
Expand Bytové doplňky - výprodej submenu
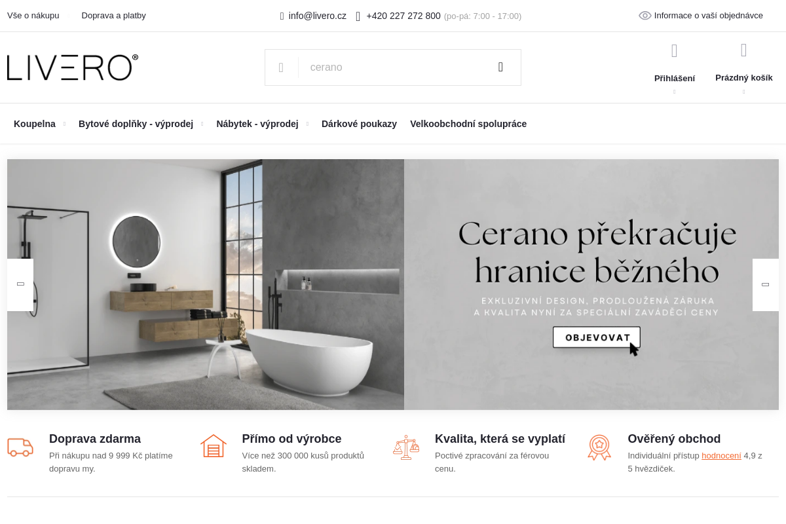(202, 124)
